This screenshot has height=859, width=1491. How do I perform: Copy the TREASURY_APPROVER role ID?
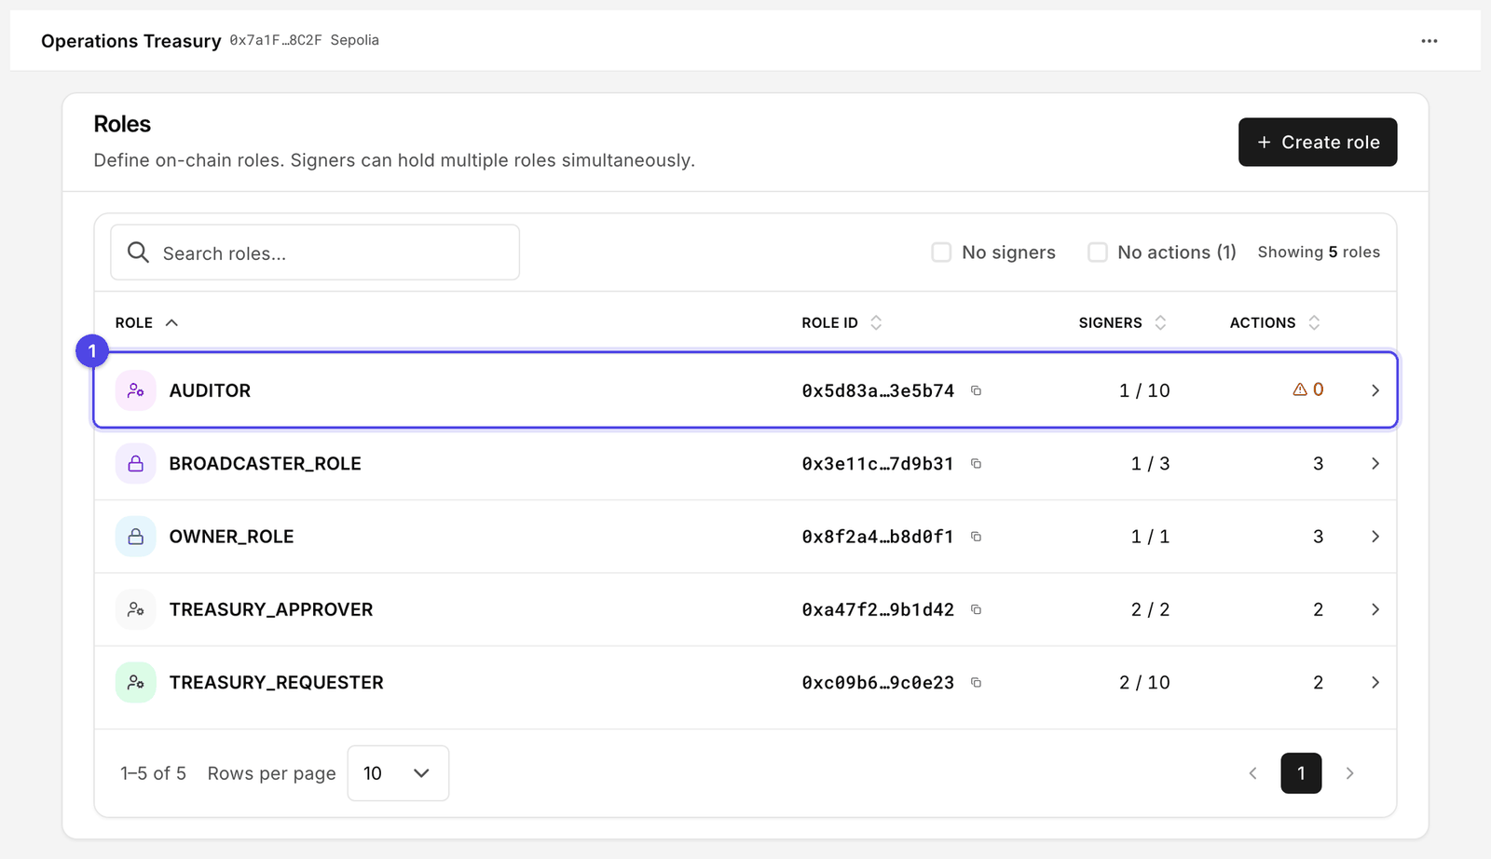pyautogui.click(x=976, y=609)
